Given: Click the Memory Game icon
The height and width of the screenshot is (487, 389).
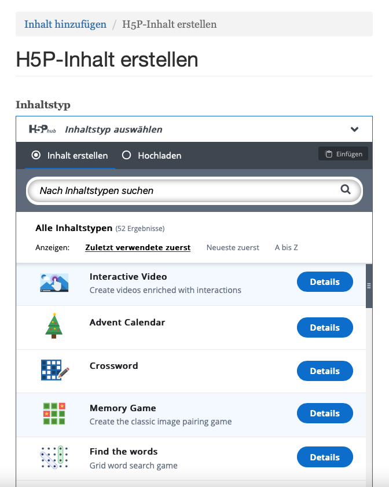Looking at the screenshot, I should tap(54, 413).
